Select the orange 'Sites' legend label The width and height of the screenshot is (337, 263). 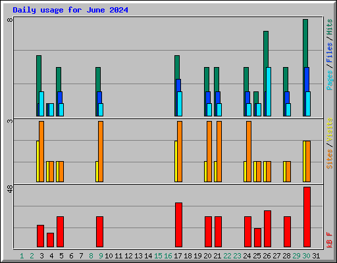[x=329, y=159]
